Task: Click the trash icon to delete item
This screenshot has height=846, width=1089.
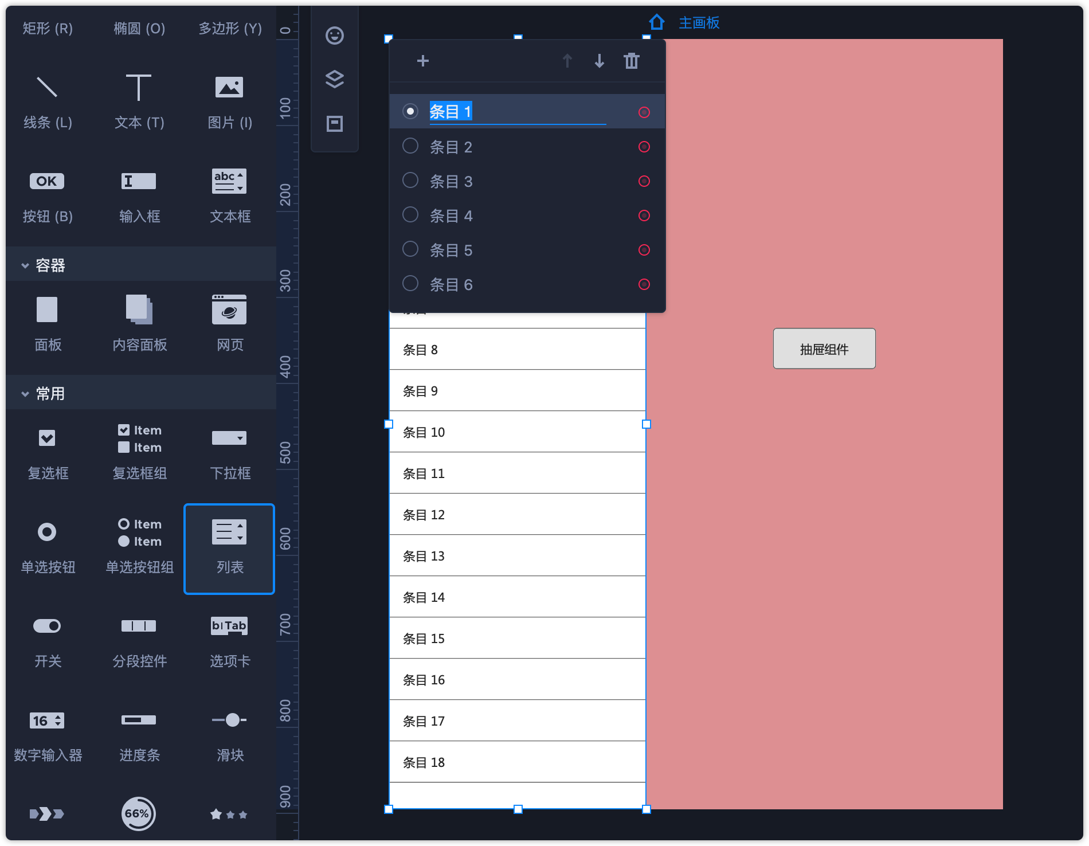Action: (x=631, y=61)
